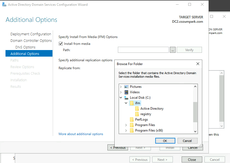Minimize the Configuration Wizard window
The height and width of the screenshot is (163, 230).
tap(177, 5)
